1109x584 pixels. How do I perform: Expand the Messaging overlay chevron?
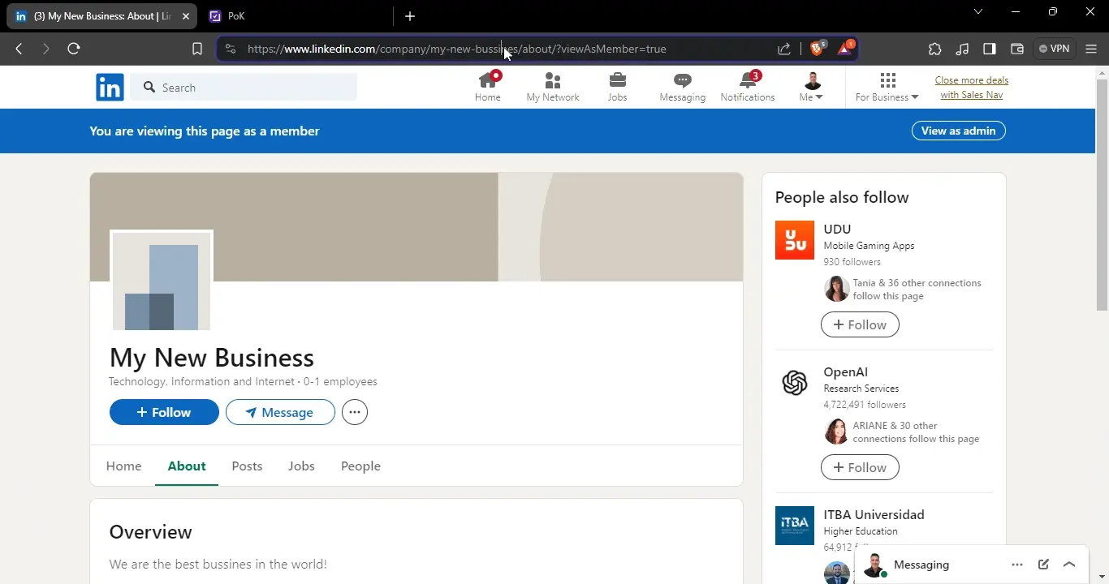point(1069,565)
